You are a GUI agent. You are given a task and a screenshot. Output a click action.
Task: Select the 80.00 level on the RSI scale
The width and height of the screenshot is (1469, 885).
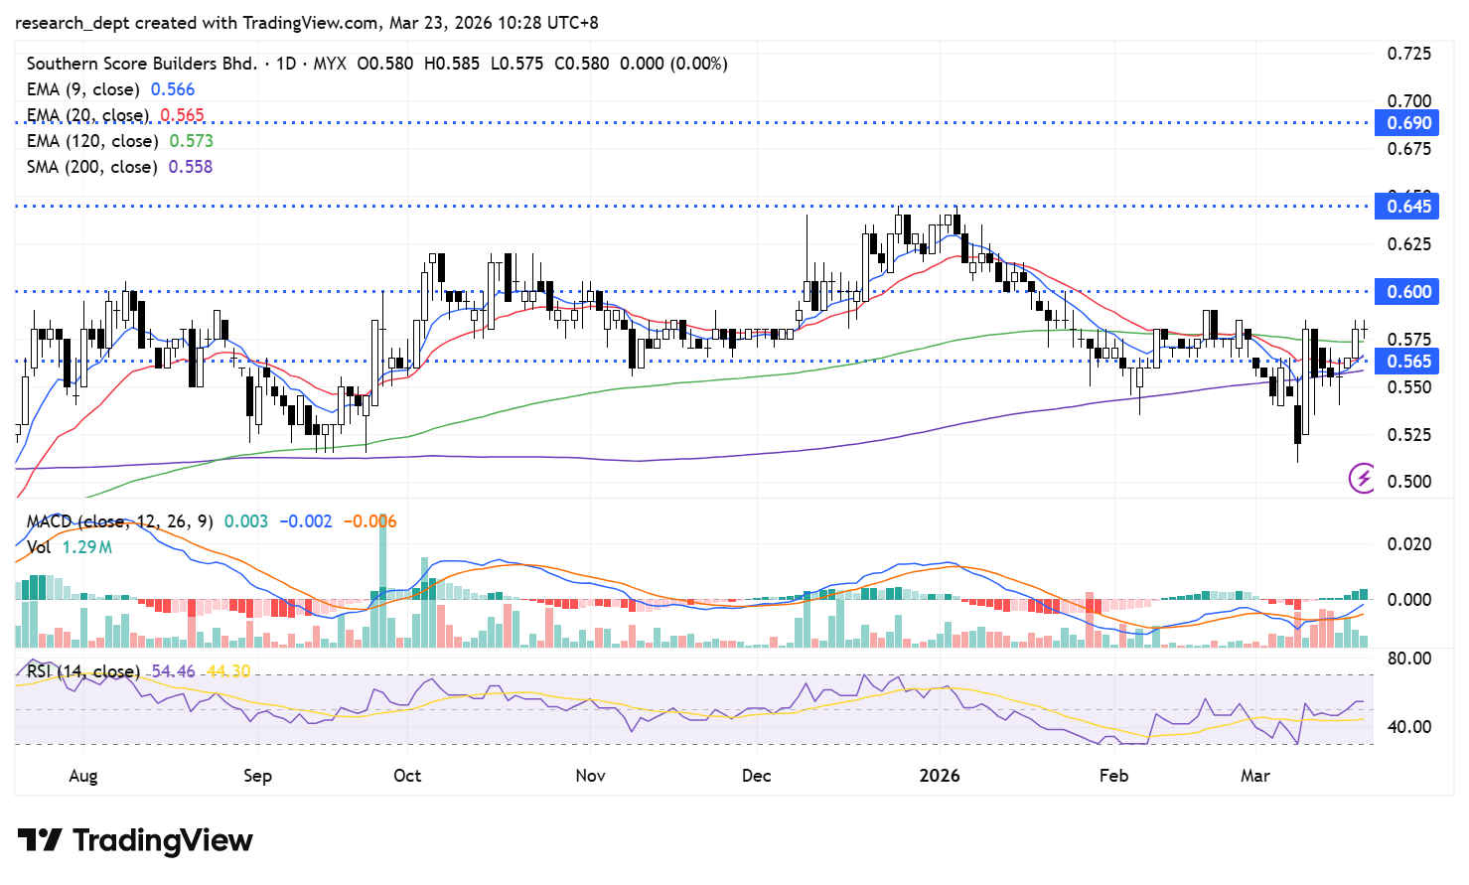[x=1408, y=659]
